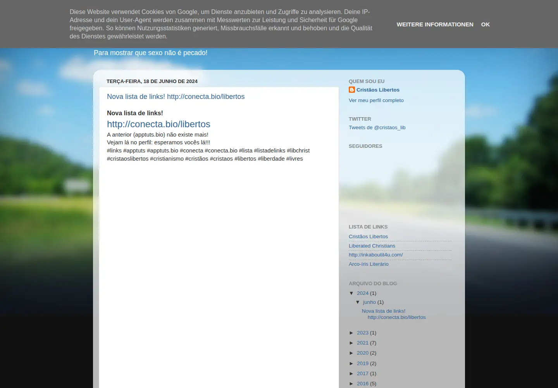Viewport: 558px width, 388px height.
Task: Expand the 2017 archive year
Action: pyautogui.click(x=351, y=374)
